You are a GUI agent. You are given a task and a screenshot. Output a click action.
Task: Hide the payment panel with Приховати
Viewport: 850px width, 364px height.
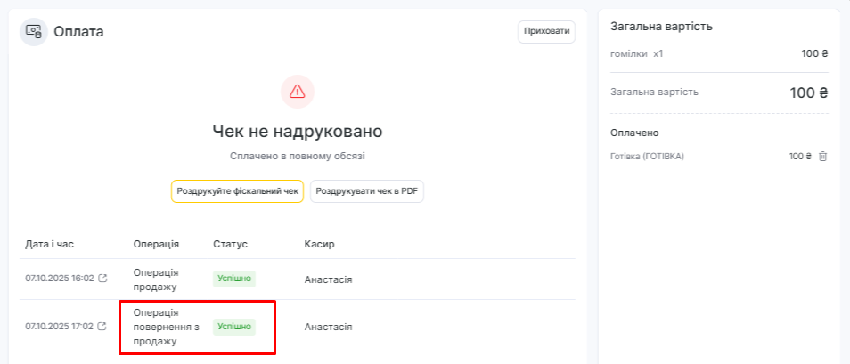tap(546, 31)
